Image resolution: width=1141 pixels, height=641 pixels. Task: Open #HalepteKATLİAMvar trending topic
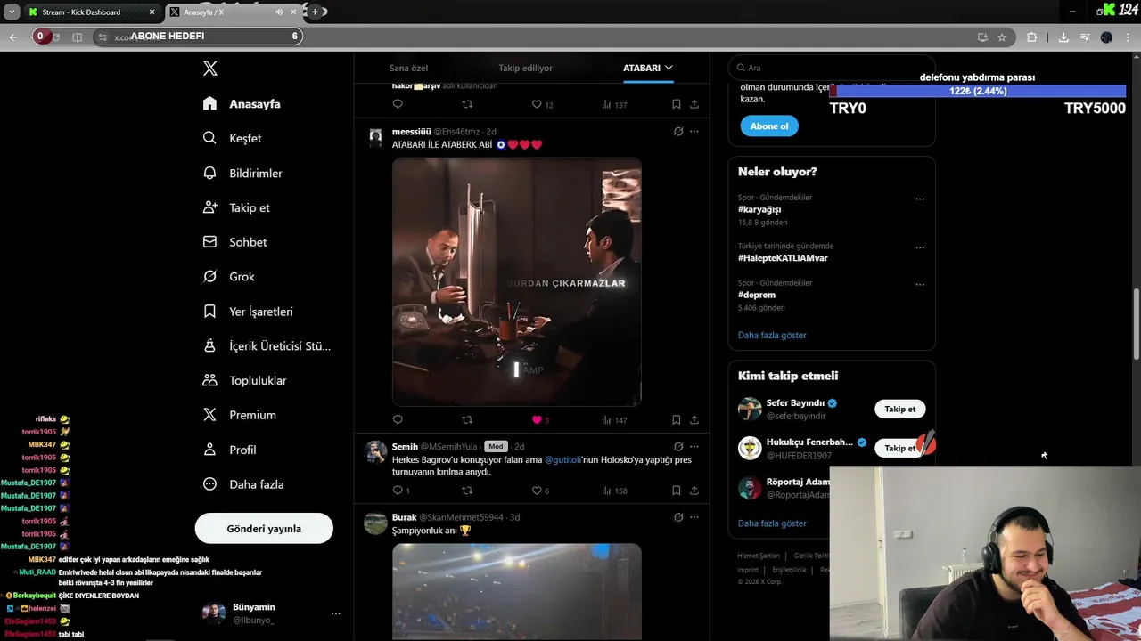point(783,258)
